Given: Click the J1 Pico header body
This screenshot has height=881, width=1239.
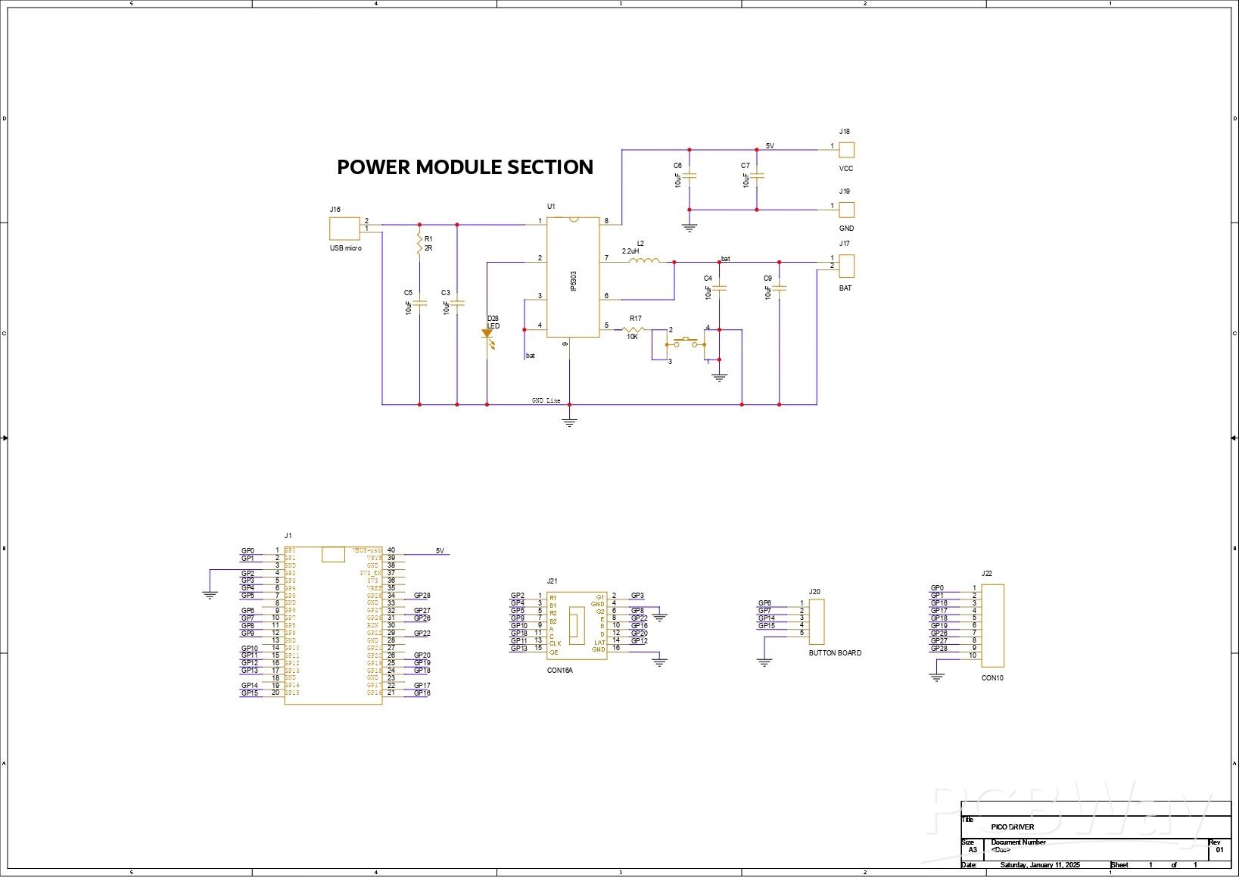Looking at the screenshot, I should (333, 628).
